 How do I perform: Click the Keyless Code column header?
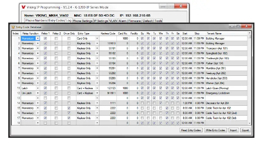(x=108, y=33)
